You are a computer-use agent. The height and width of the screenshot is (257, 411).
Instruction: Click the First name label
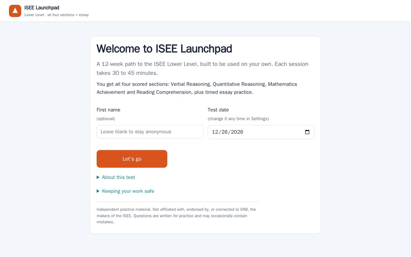(109, 110)
